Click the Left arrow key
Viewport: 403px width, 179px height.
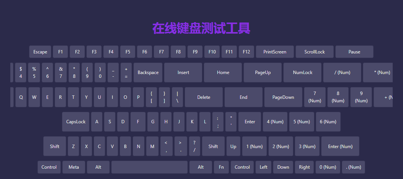click(x=263, y=167)
